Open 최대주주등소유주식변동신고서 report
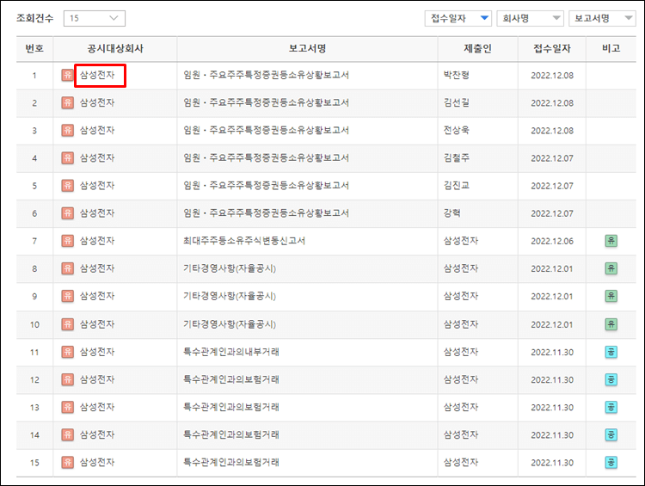This screenshot has height=486, width=645. 244,240
